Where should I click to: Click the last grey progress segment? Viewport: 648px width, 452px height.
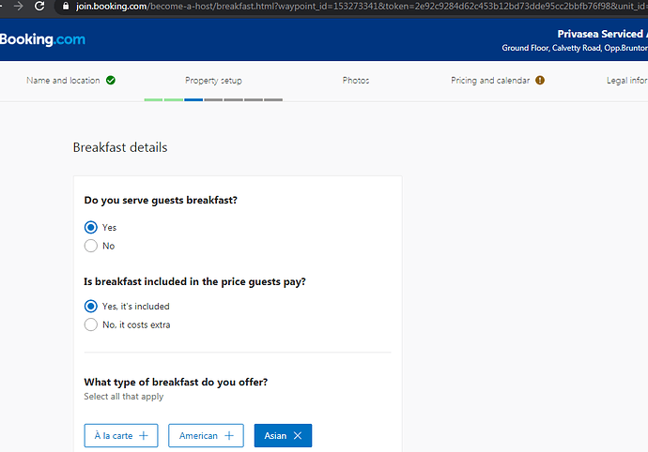[x=273, y=99]
